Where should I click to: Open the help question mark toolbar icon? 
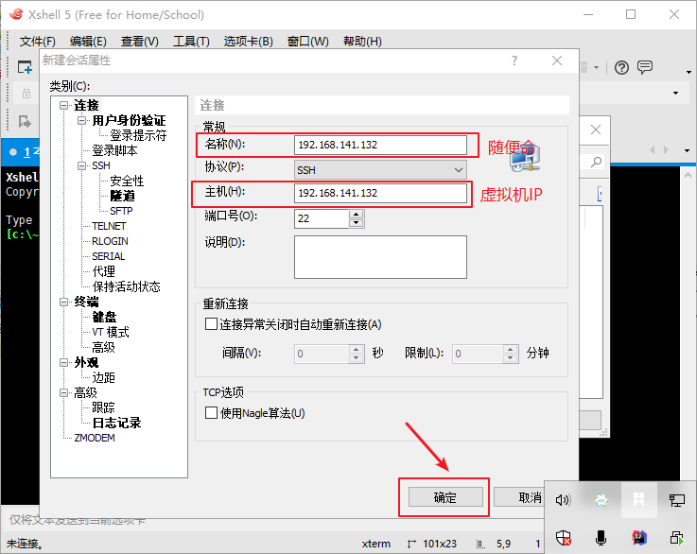pos(621,67)
